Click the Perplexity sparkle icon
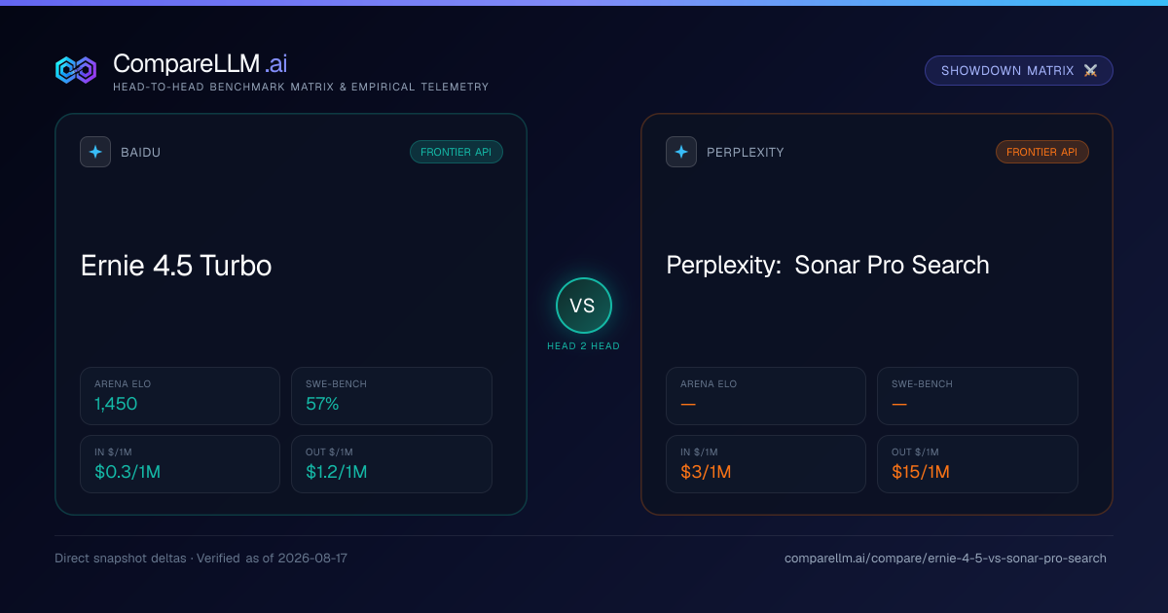 point(681,152)
